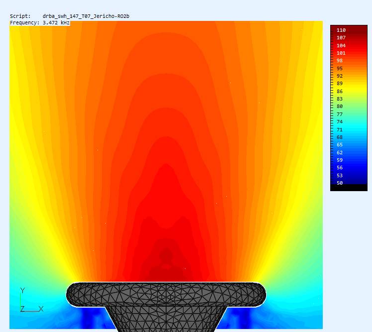Click the Y axis label of the orientation gizmo
The image size is (372, 332).
point(22,291)
